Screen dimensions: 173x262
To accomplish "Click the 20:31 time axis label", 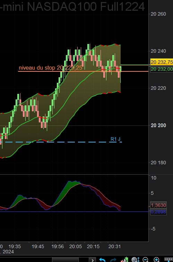I will click(114, 246).
